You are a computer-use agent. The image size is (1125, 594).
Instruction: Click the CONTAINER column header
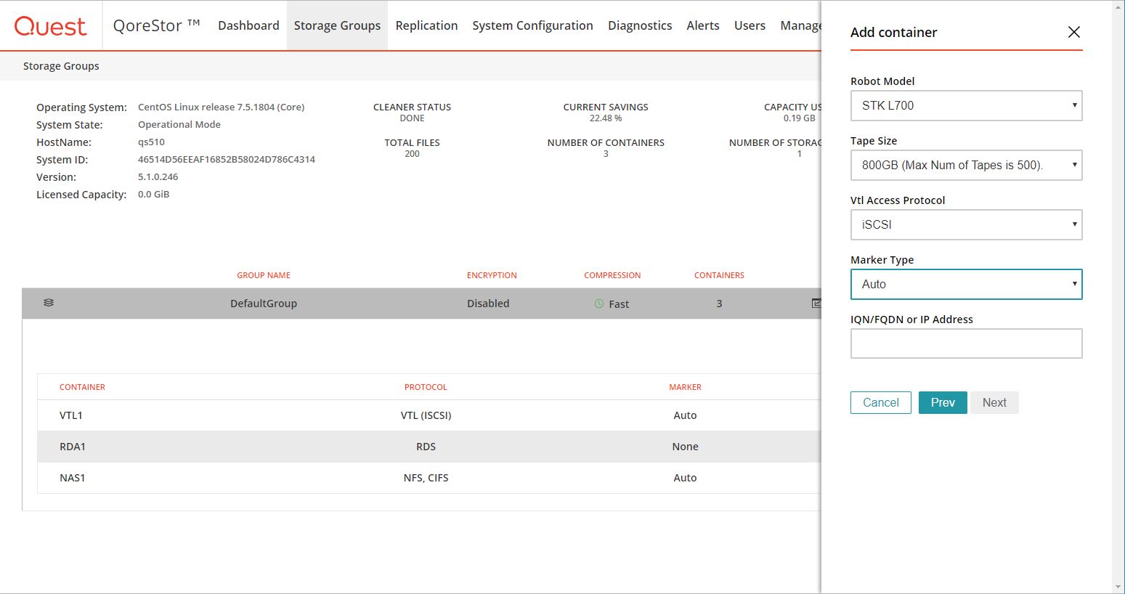82,387
